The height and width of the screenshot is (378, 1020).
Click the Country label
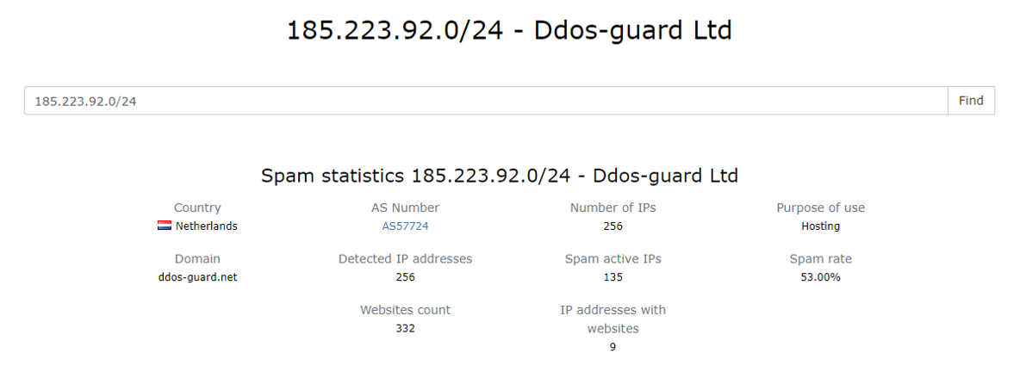tap(197, 208)
